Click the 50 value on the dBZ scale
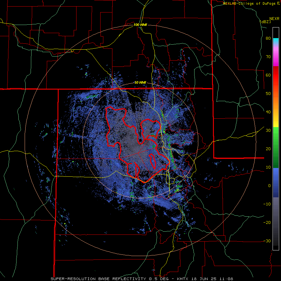Screen dimensions: 281x281 pos(268,94)
